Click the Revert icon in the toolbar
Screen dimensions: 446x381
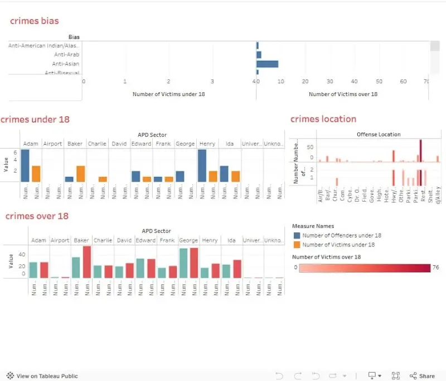(316, 375)
